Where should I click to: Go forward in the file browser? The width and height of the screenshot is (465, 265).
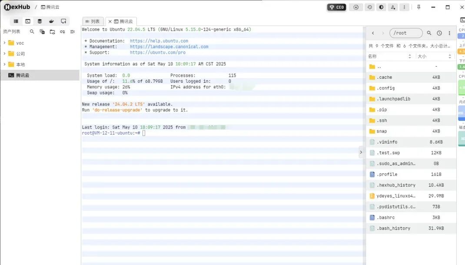[x=383, y=33]
